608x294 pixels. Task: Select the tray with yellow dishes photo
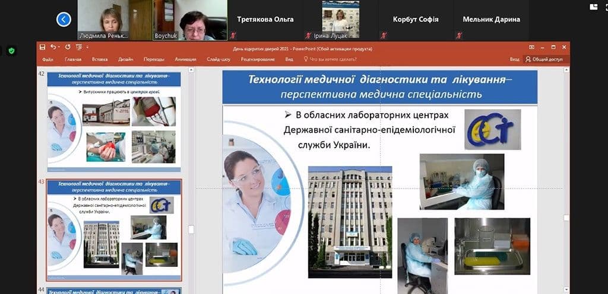[492, 247]
